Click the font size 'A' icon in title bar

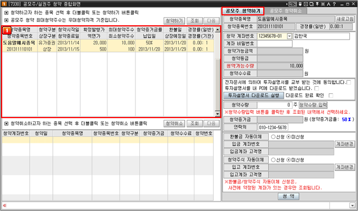[329, 4]
